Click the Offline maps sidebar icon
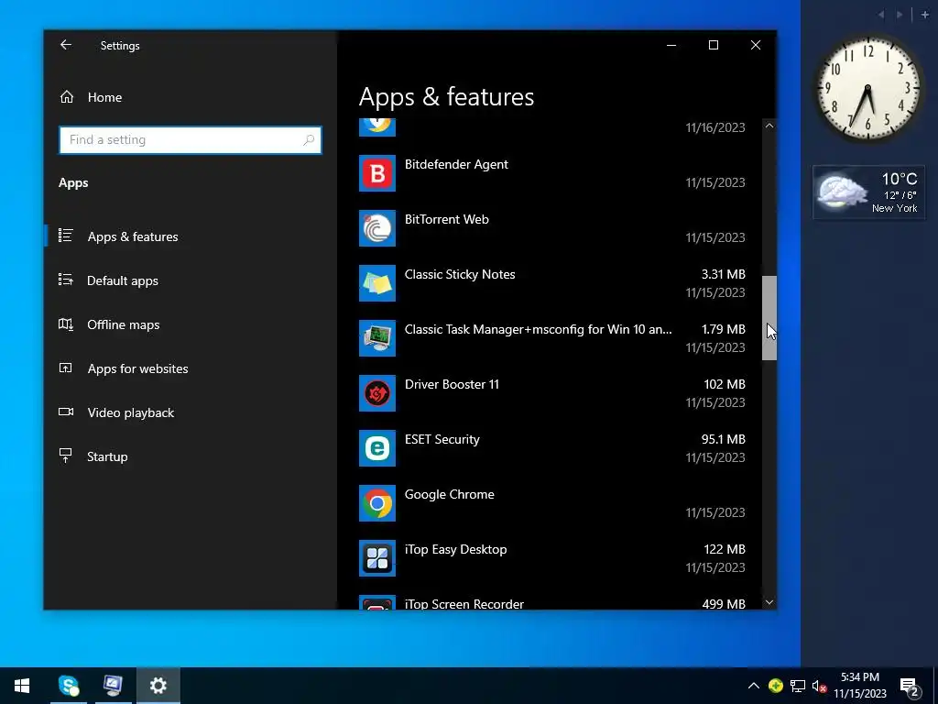The width and height of the screenshot is (938, 704). 66,324
